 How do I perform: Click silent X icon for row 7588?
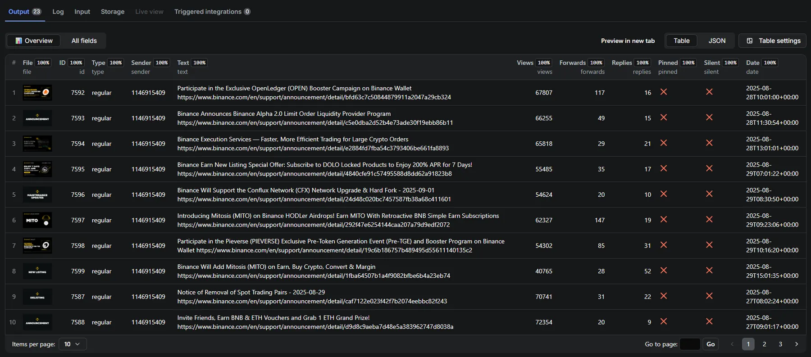pos(709,321)
